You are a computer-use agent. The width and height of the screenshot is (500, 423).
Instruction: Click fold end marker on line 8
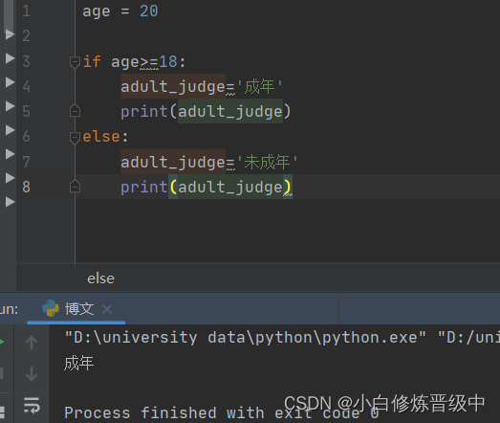point(75,187)
